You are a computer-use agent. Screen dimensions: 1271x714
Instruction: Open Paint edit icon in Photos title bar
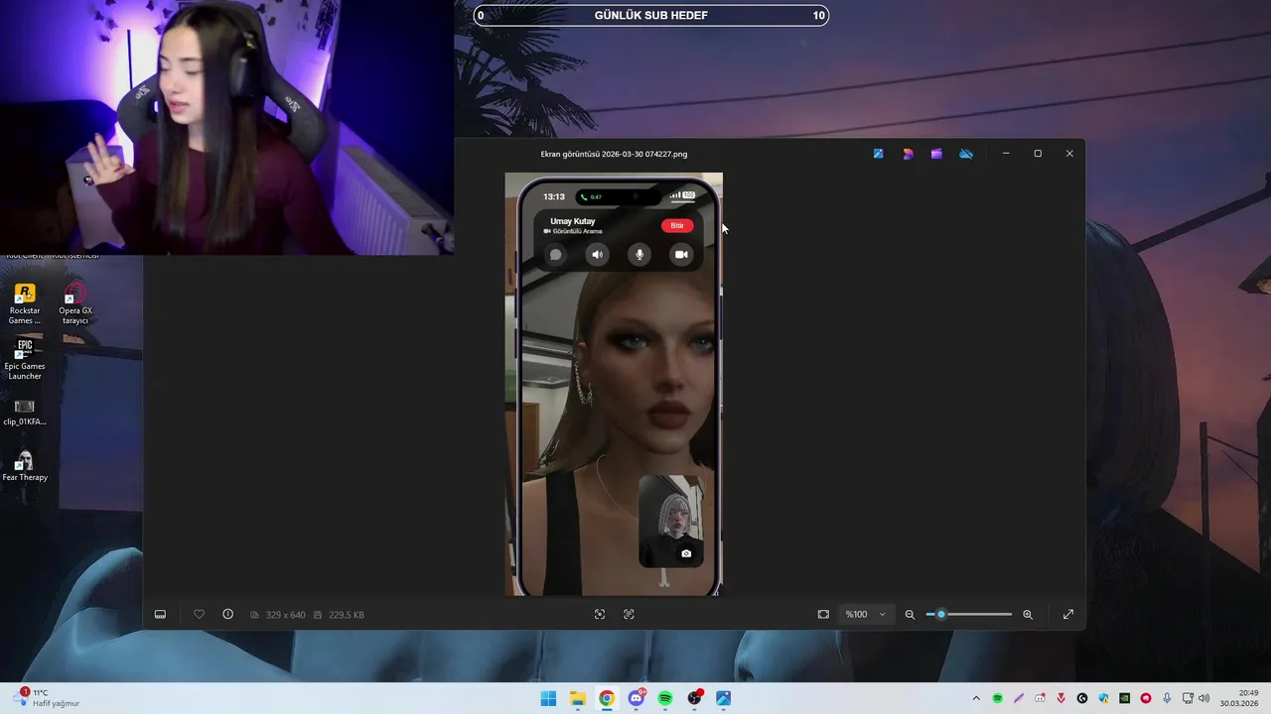coord(878,154)
